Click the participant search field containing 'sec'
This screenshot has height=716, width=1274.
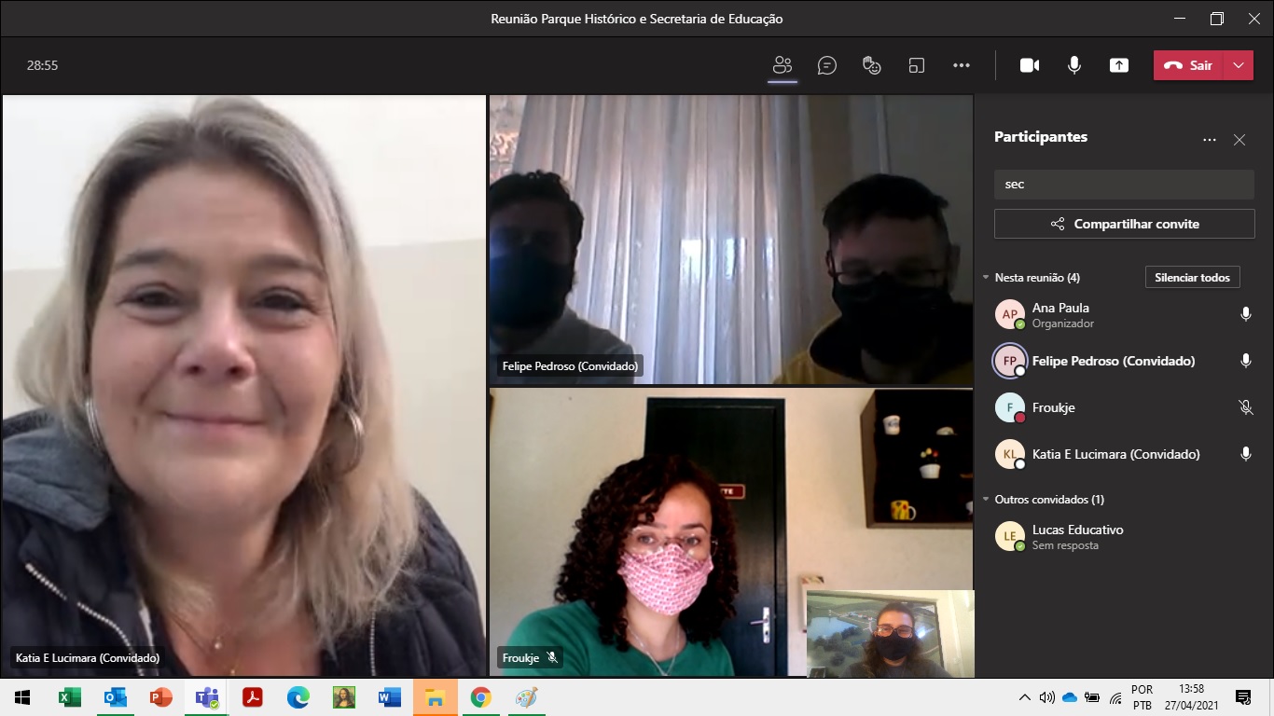[1124, 185]
